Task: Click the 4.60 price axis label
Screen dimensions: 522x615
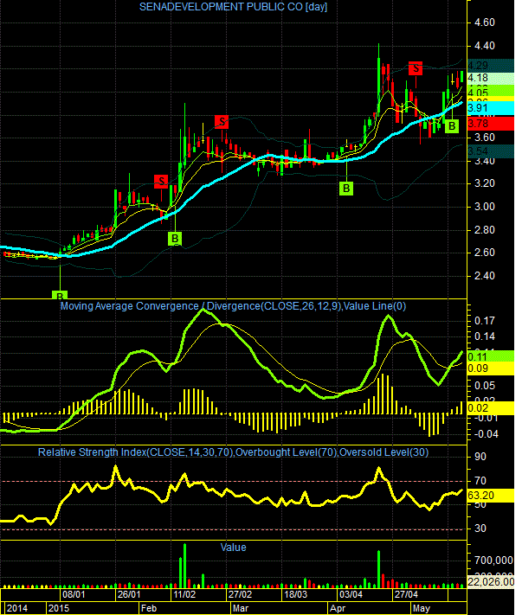Action: tap(484, 22)
